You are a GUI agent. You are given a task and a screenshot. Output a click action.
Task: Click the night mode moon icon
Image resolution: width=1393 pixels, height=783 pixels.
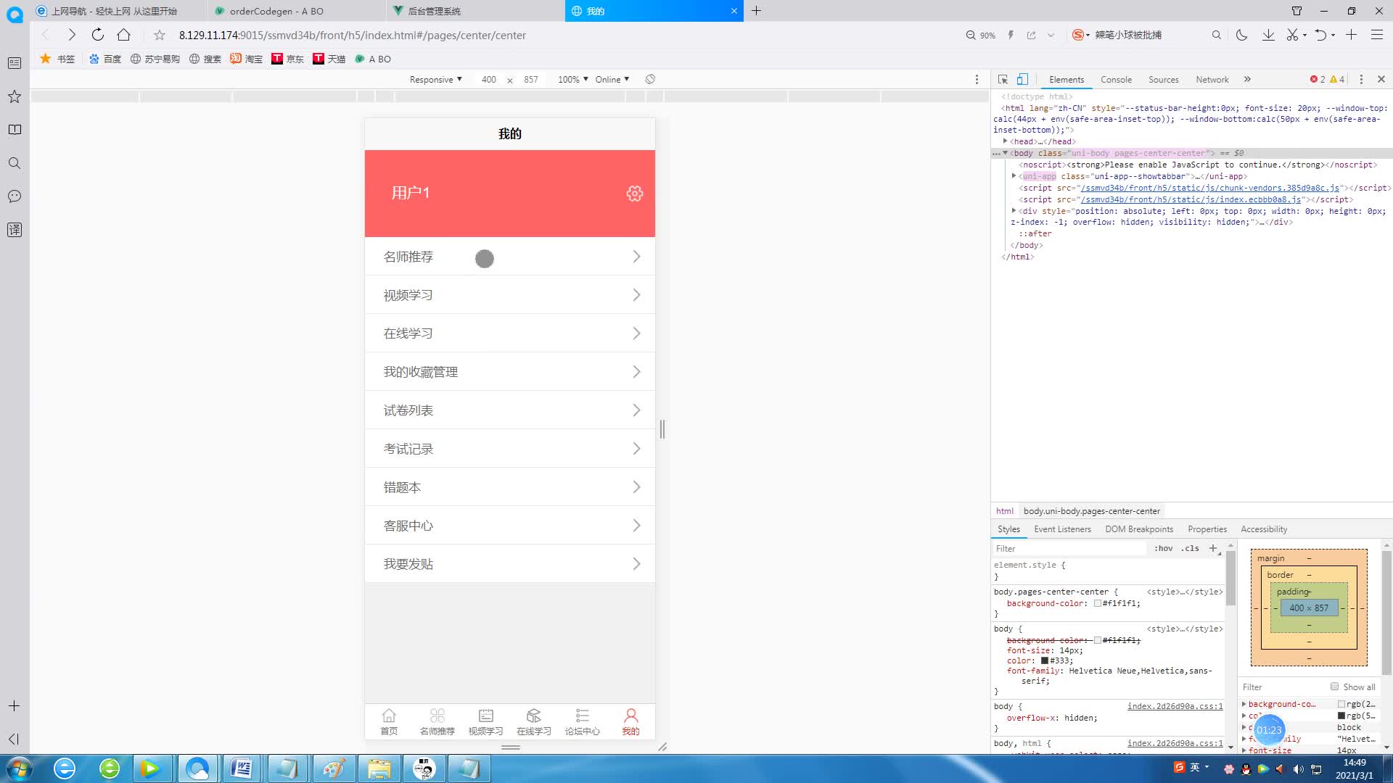(1241, 35)
